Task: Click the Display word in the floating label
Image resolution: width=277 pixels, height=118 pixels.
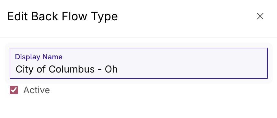Action: click(x=28, y=57)
